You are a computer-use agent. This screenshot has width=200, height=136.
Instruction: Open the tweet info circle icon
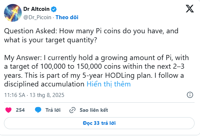190,95
